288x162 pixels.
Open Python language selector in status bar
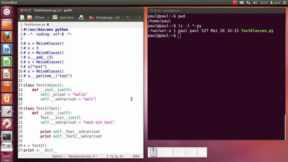tap(58, 156)
